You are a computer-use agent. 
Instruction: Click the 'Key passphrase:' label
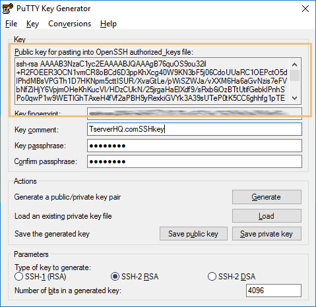click(40, 146)
